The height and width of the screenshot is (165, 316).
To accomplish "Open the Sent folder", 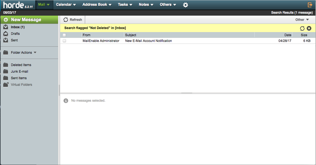I will 14,40.
